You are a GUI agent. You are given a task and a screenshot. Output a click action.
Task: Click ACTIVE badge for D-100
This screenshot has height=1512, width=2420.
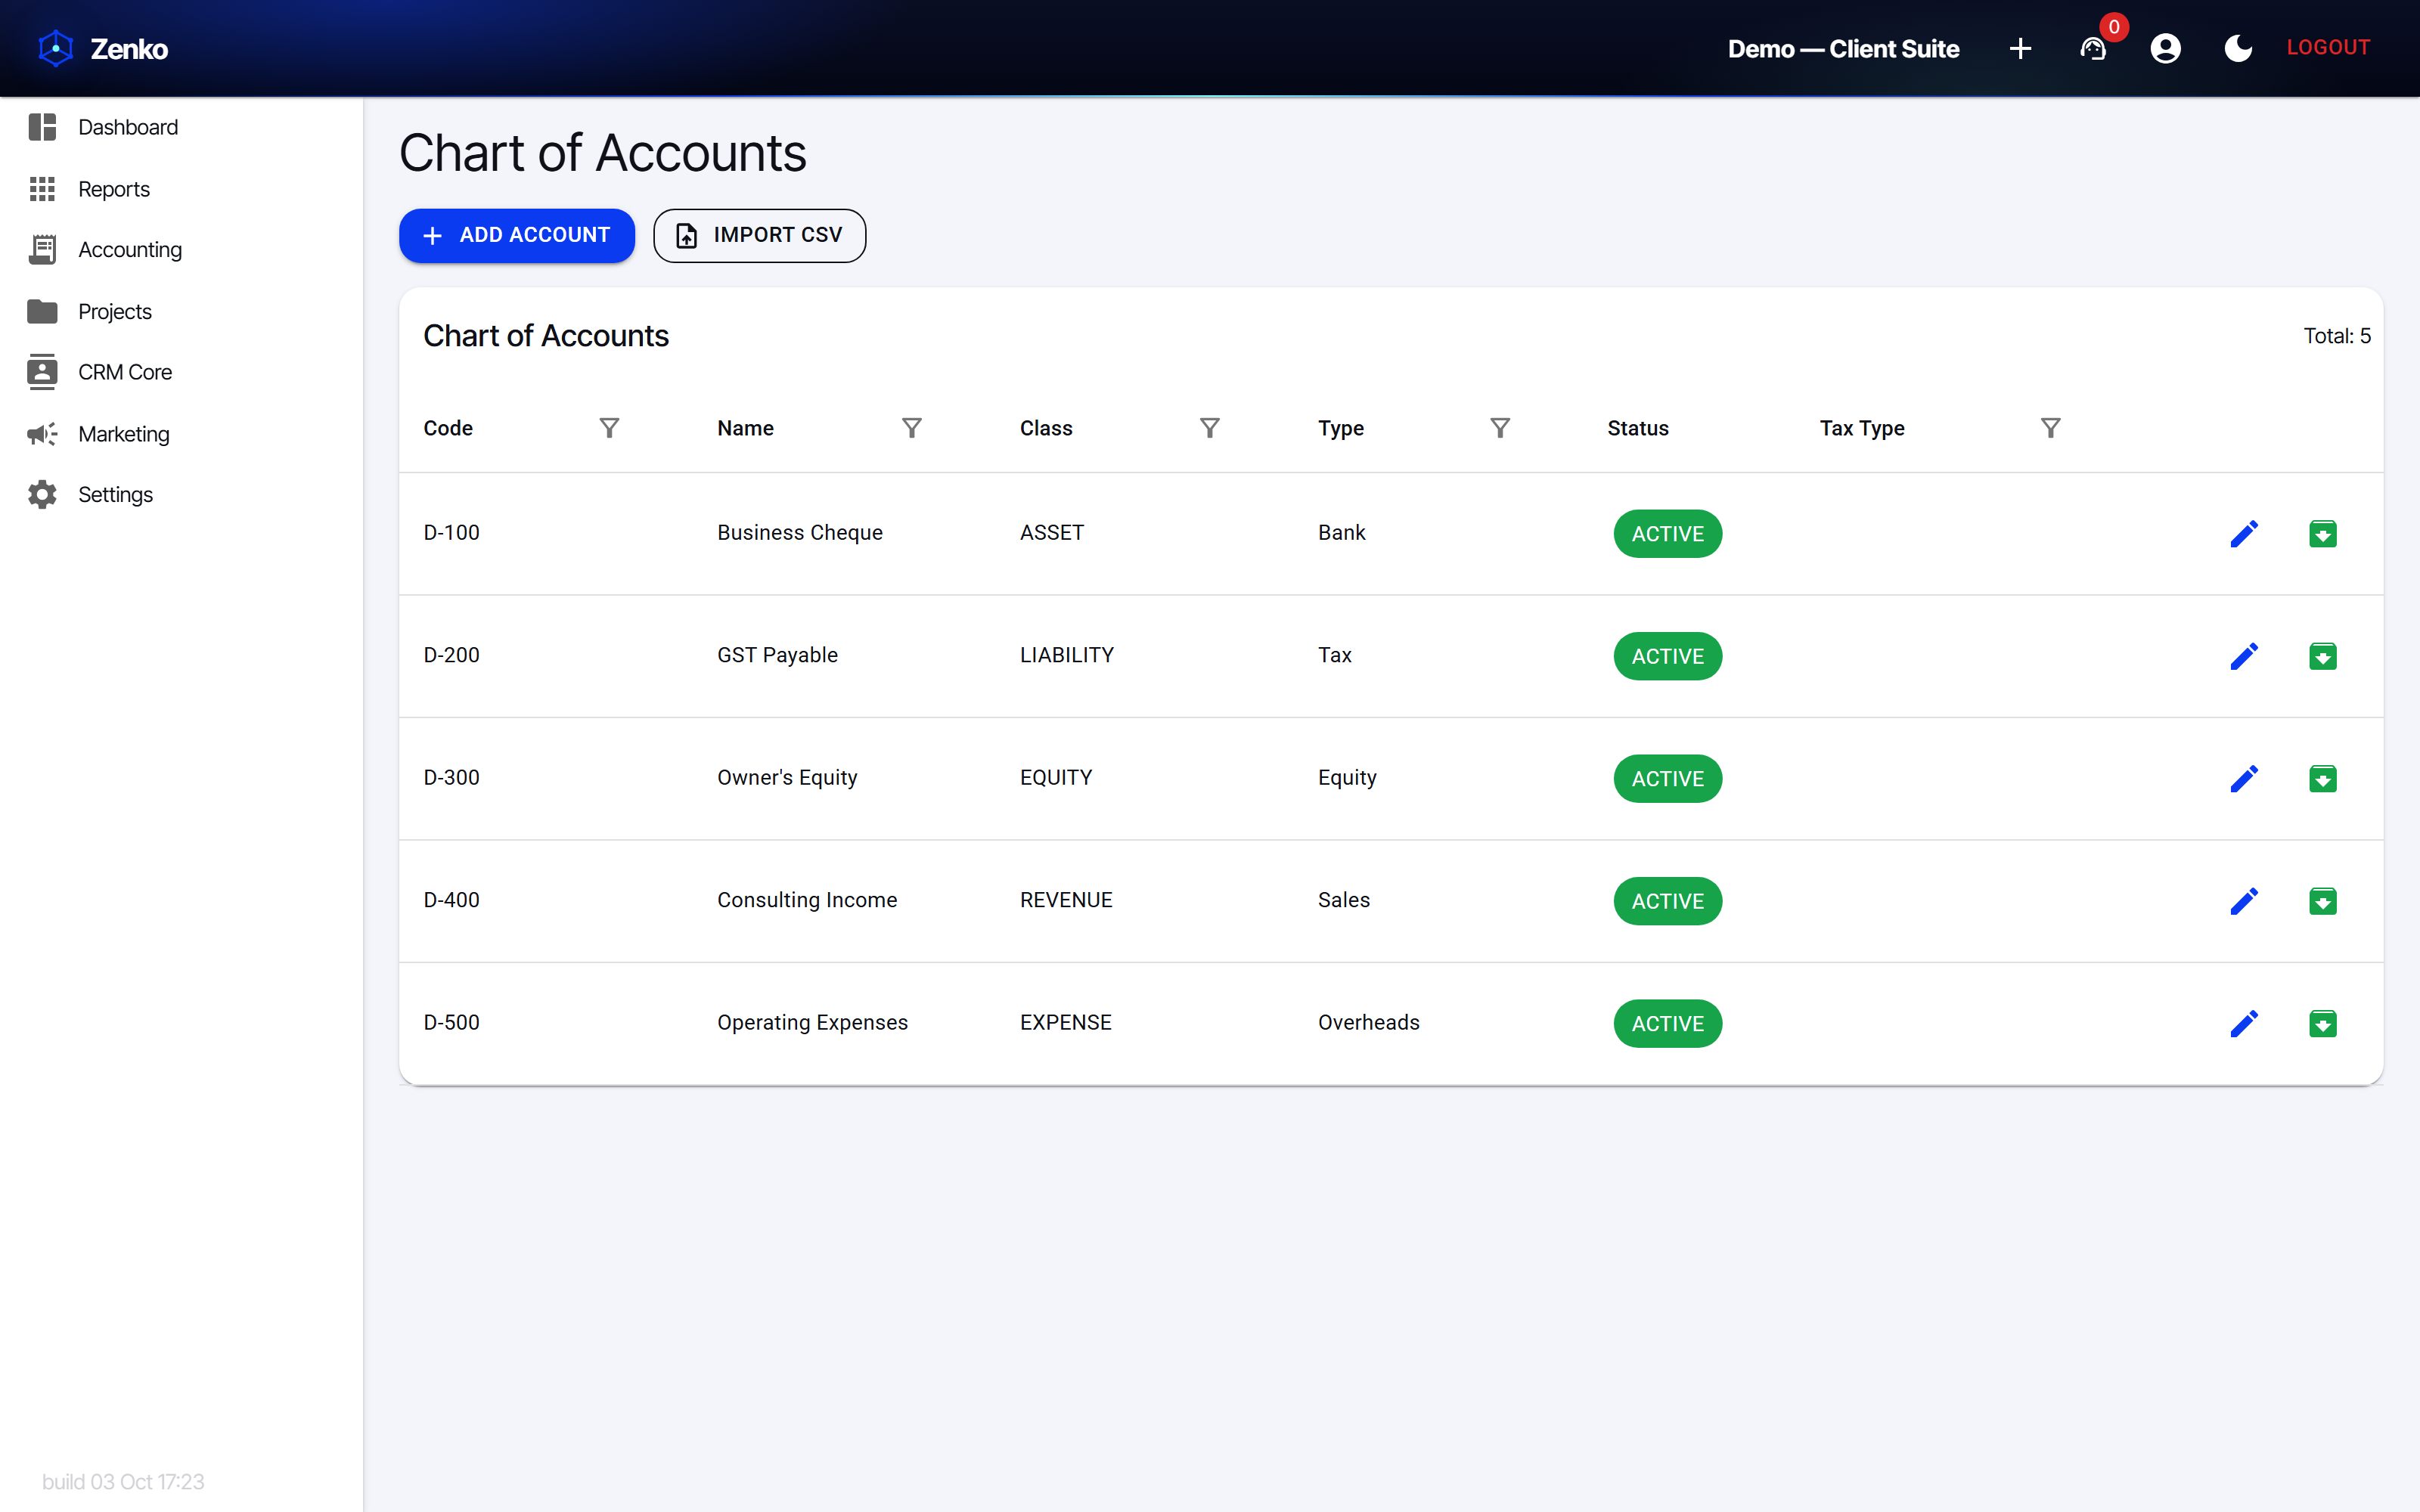point(1667,534)
